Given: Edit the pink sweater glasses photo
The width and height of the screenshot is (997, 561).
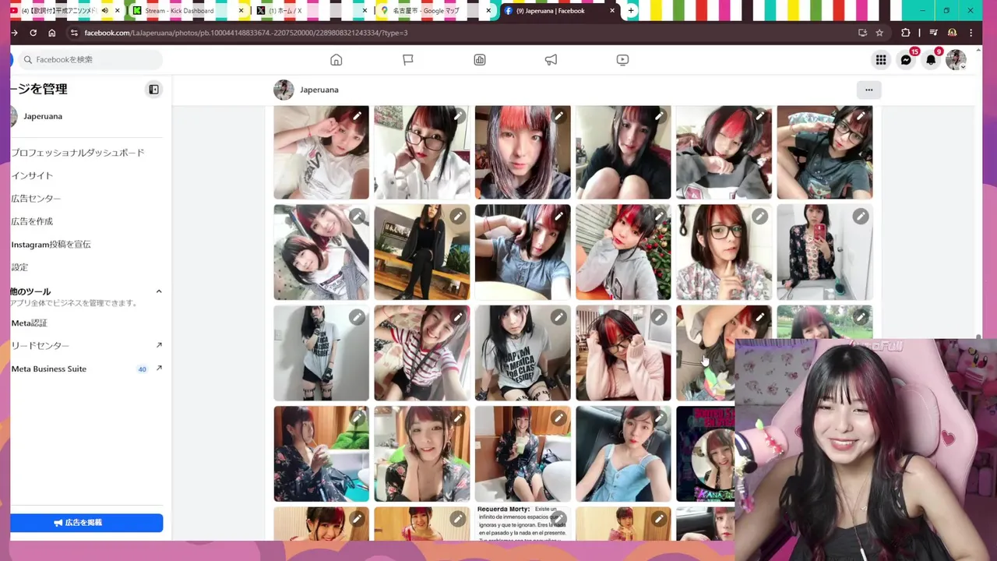Looking at the screenshot, I should click(659, 317).
